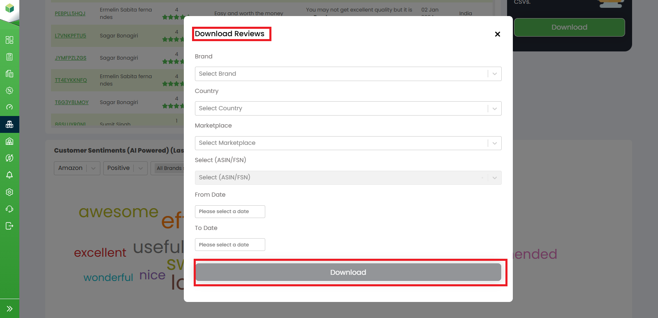
Task: Open the speedometer performance sidebar icon
Action: tap(9, 107)
